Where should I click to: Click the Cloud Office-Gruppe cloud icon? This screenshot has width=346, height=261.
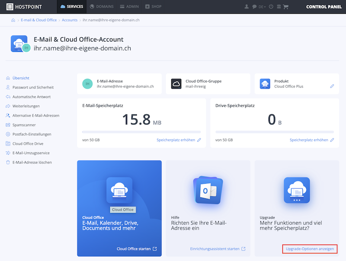[x=176, y=84]
